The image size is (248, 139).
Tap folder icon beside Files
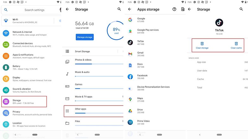67,123
